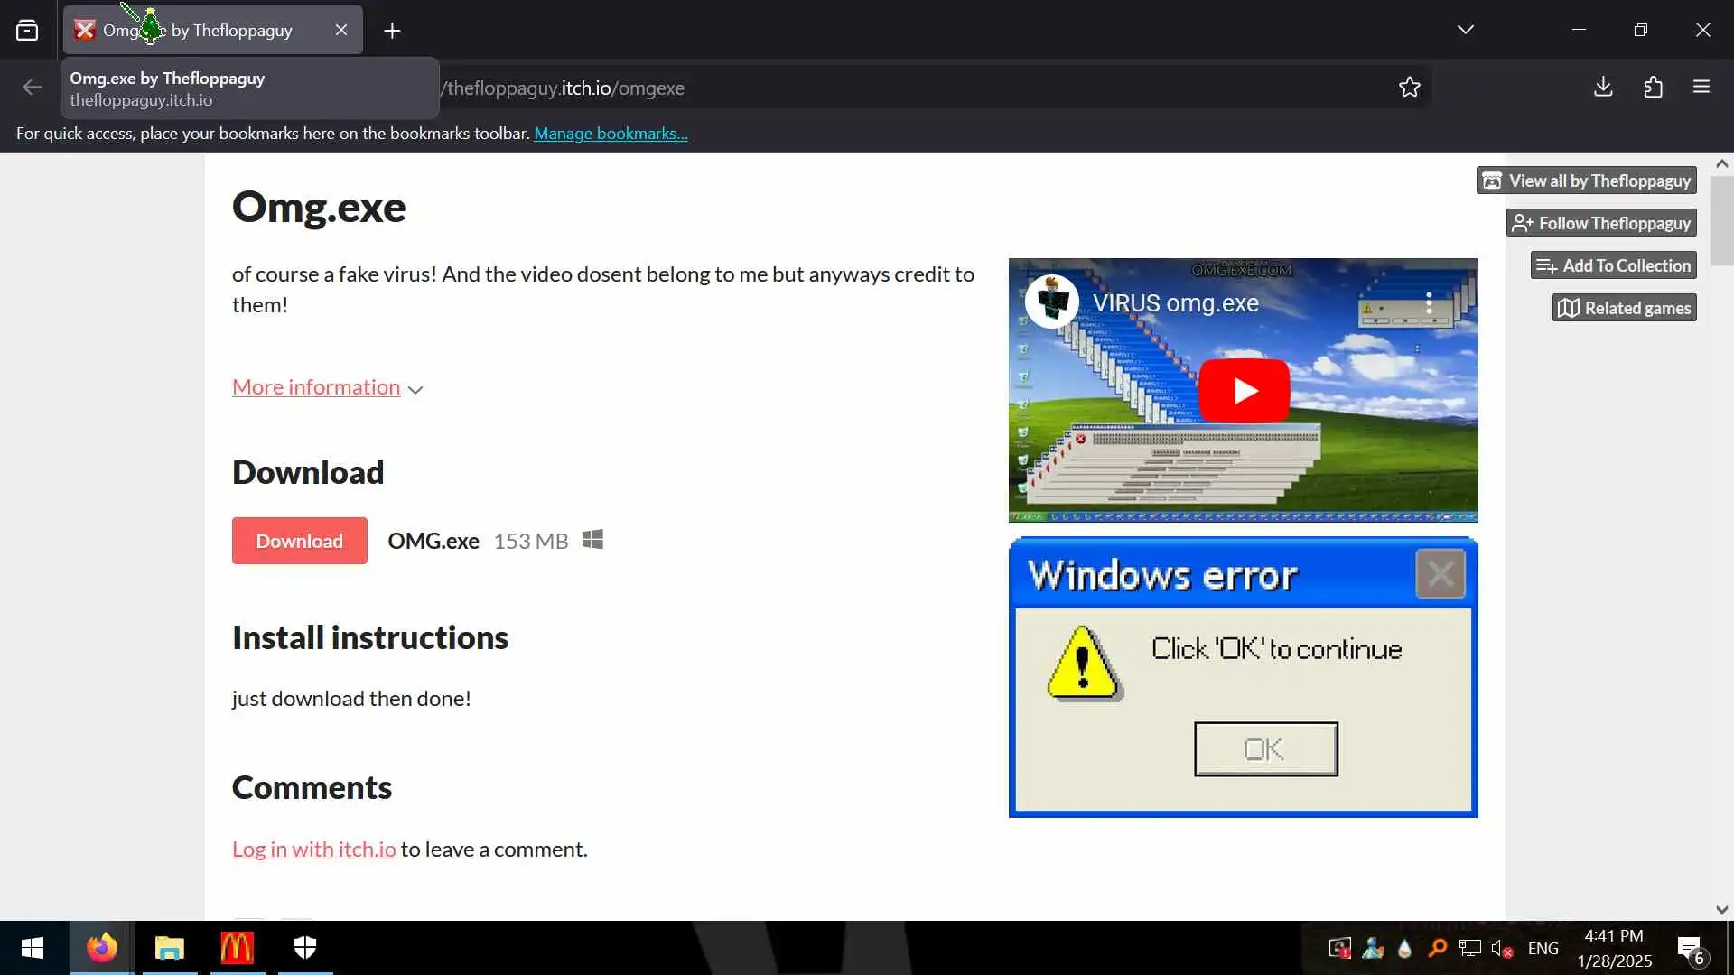
Task: Bookmark this page with star icon
Action: 1409,88
